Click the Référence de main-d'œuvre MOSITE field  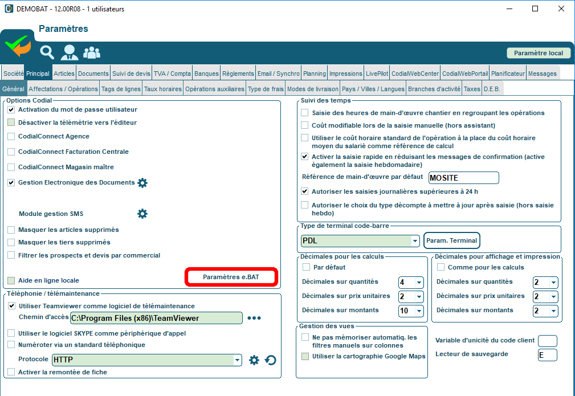point(463,178)
